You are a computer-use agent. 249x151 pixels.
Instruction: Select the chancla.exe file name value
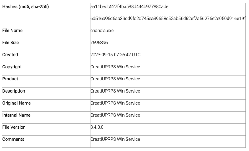pyautogui.click(x=102, y=31)
